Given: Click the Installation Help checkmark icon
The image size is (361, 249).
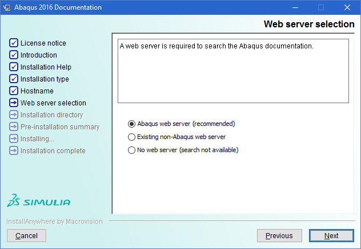Looking at the screenshot, I should [14, 67].
